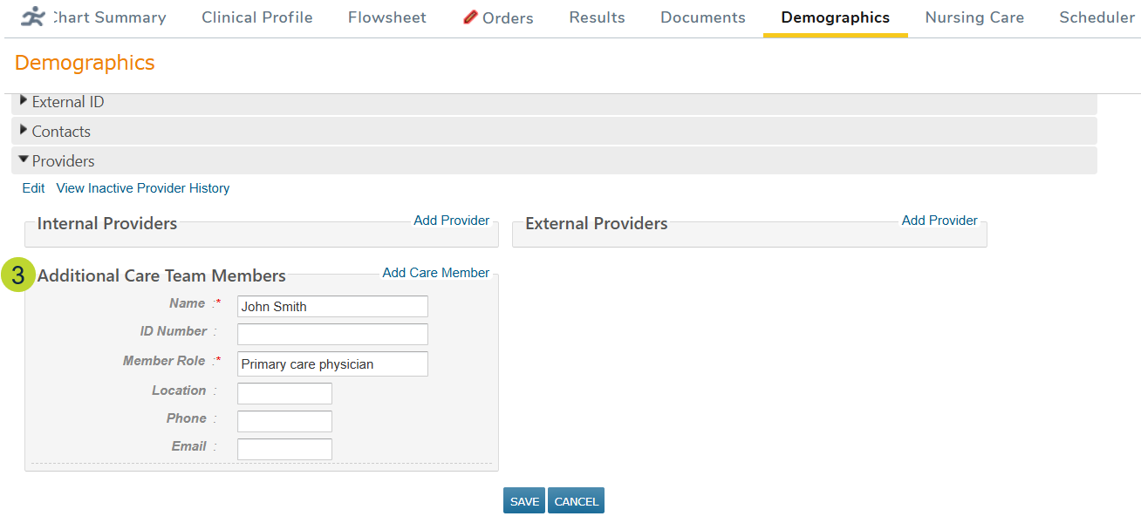Open View Inactive Provider History
This screenshot has width=1141, height=523.
click(x=143, y=188)
